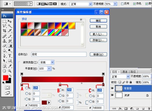Click the delete layer trash icon
The image size is (152, 111).
click(149, 109)
